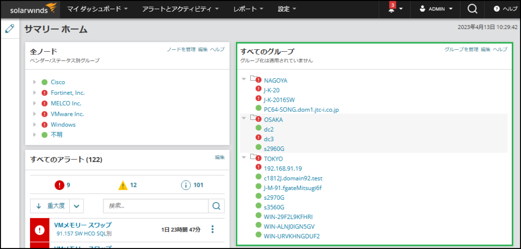
Task: Collapse the OSAKA group
Action: coord(244,118)
